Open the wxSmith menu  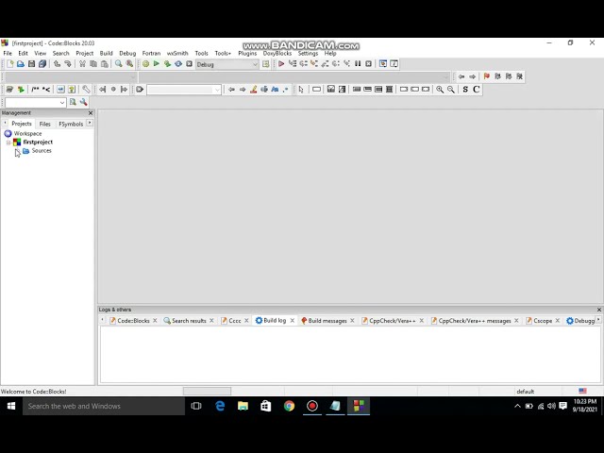[177, 53]
